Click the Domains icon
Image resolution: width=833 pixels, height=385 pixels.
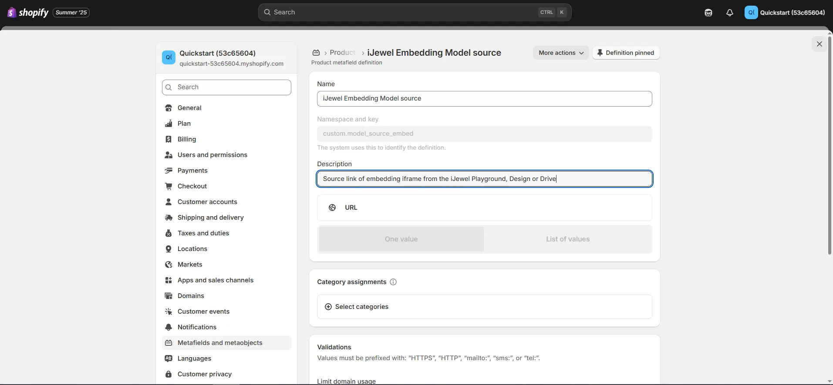click(x=169, y=296)
